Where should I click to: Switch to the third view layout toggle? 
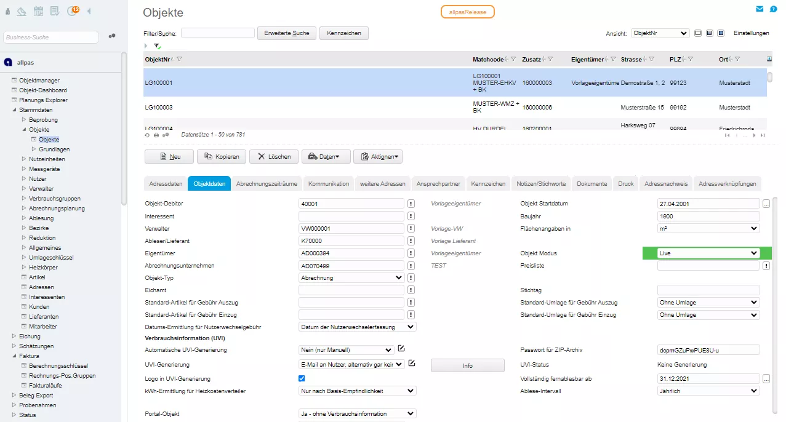[x=721, y=33]
